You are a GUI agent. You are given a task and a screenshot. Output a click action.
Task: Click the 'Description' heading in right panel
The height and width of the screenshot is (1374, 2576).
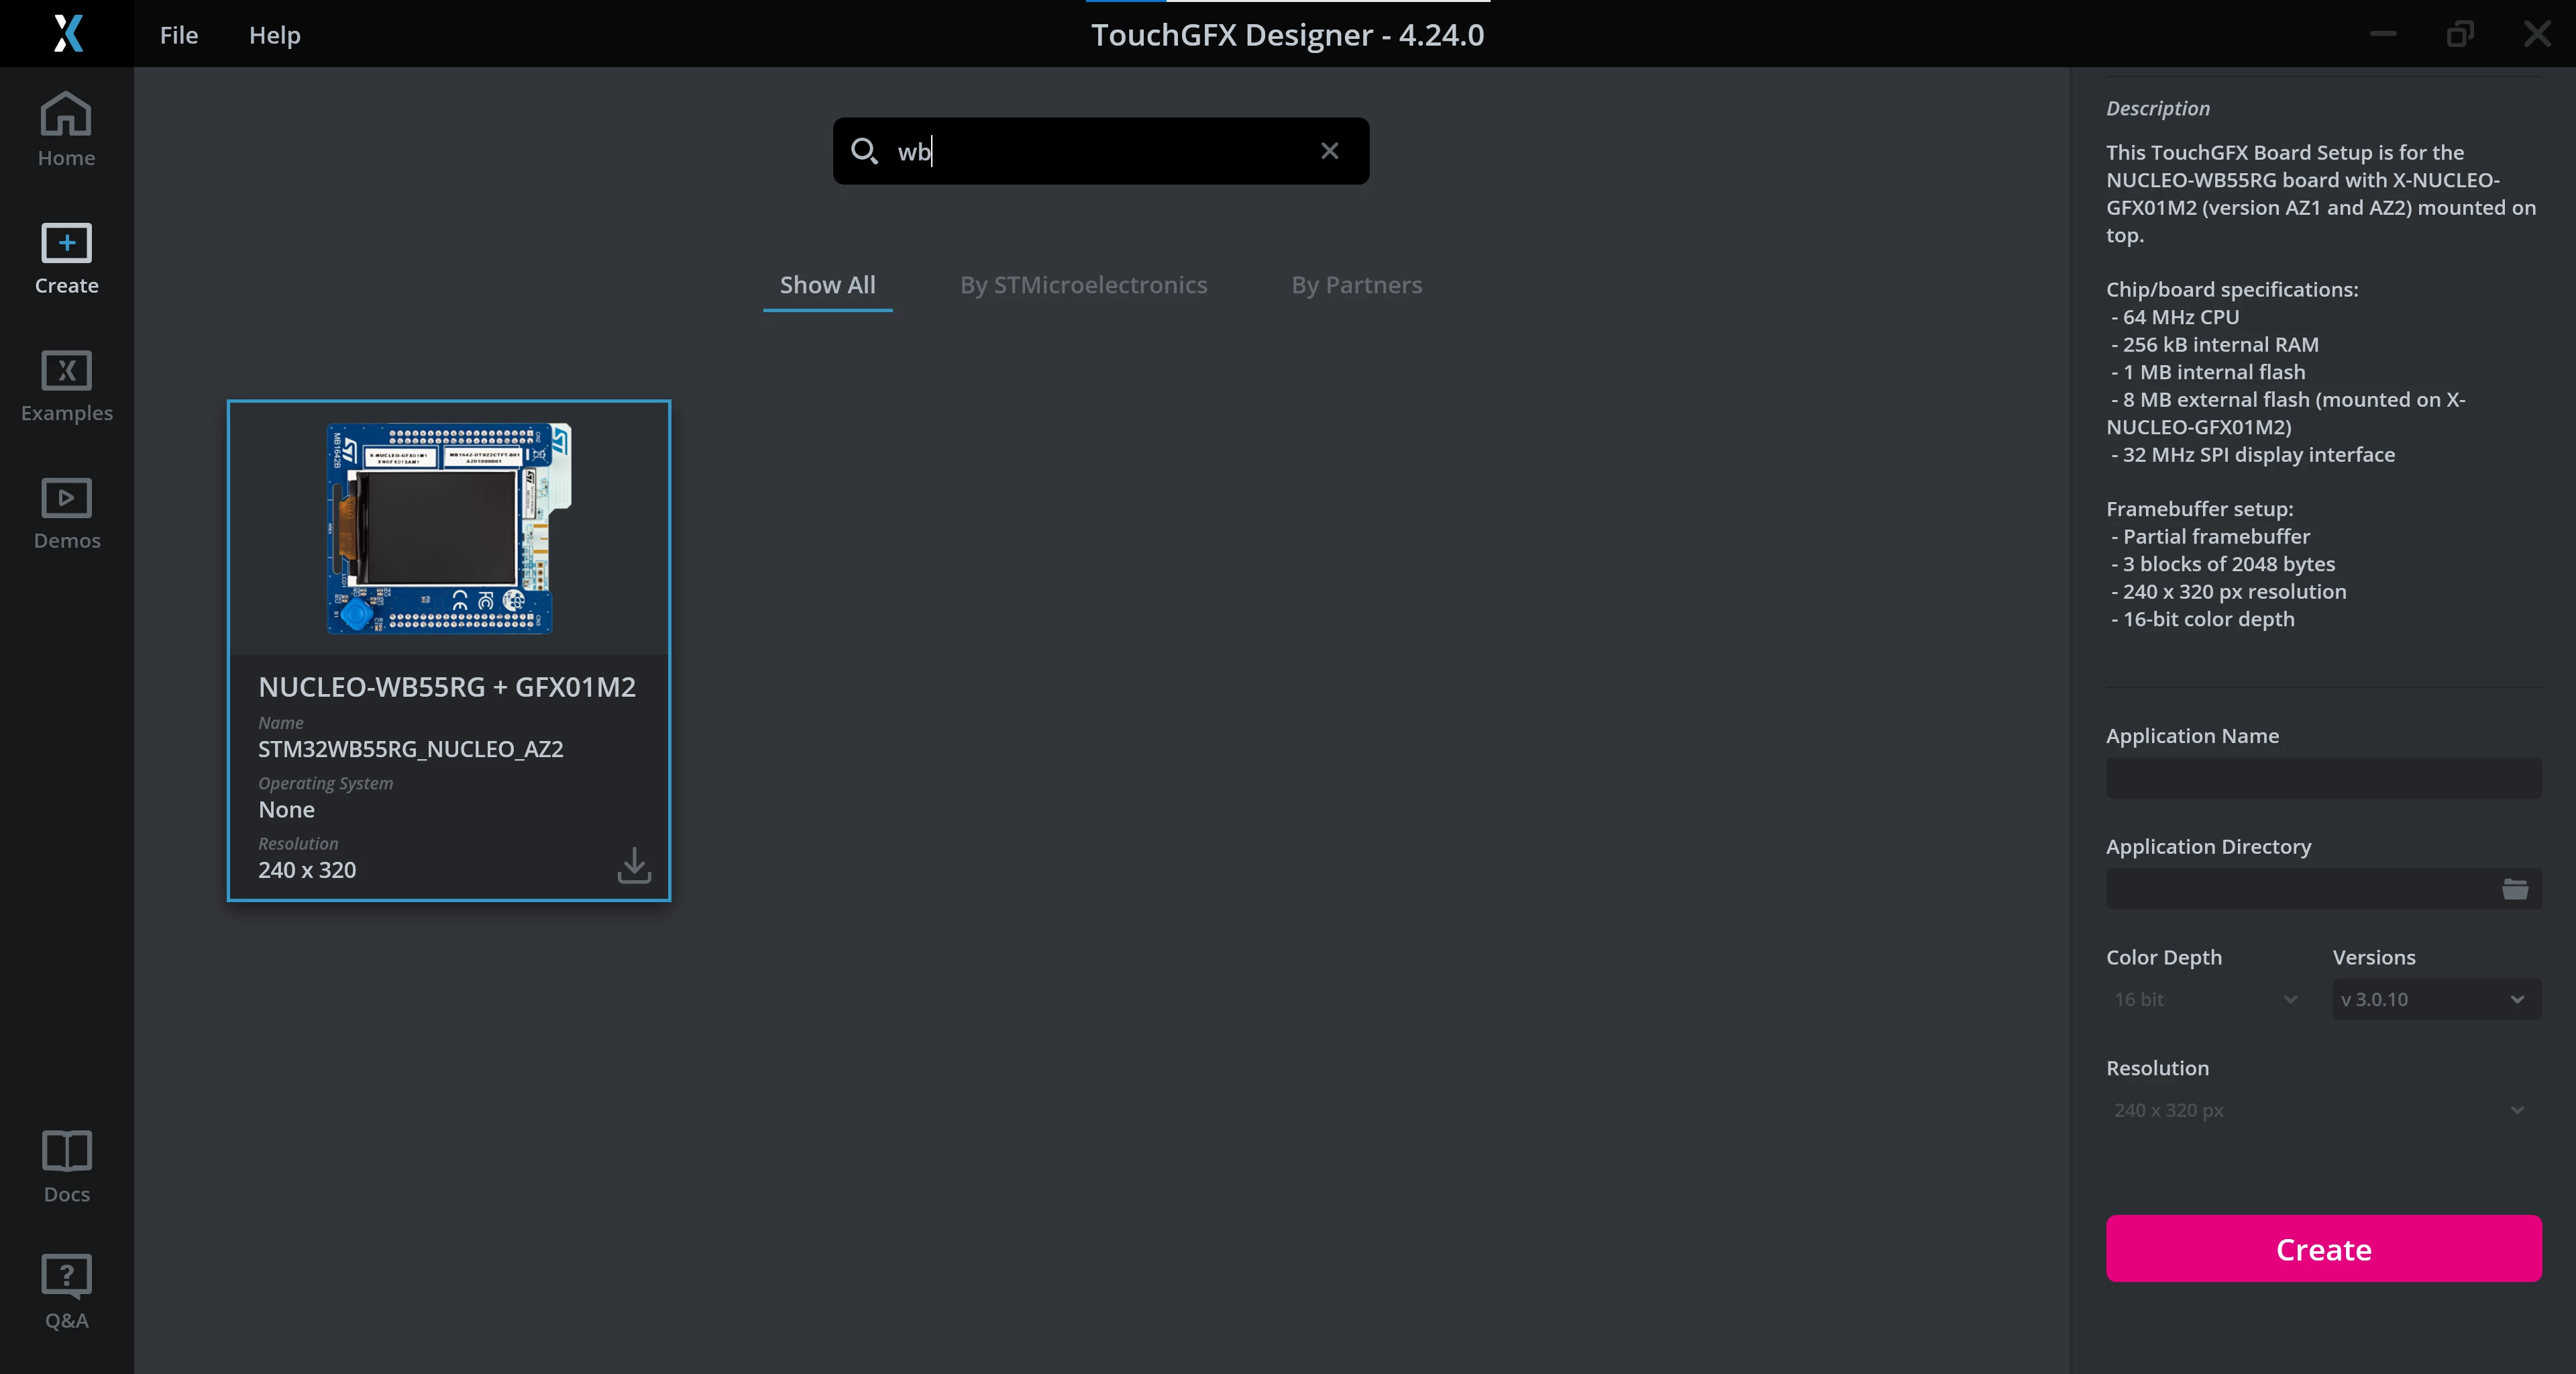pos(2157,108)
